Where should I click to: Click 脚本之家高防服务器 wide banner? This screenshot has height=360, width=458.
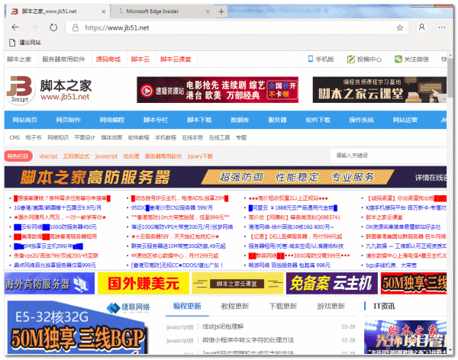click(225, 177)
